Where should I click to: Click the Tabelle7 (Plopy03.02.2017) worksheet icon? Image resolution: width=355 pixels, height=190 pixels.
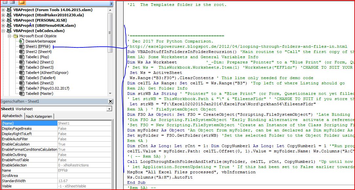coord(22,88)
